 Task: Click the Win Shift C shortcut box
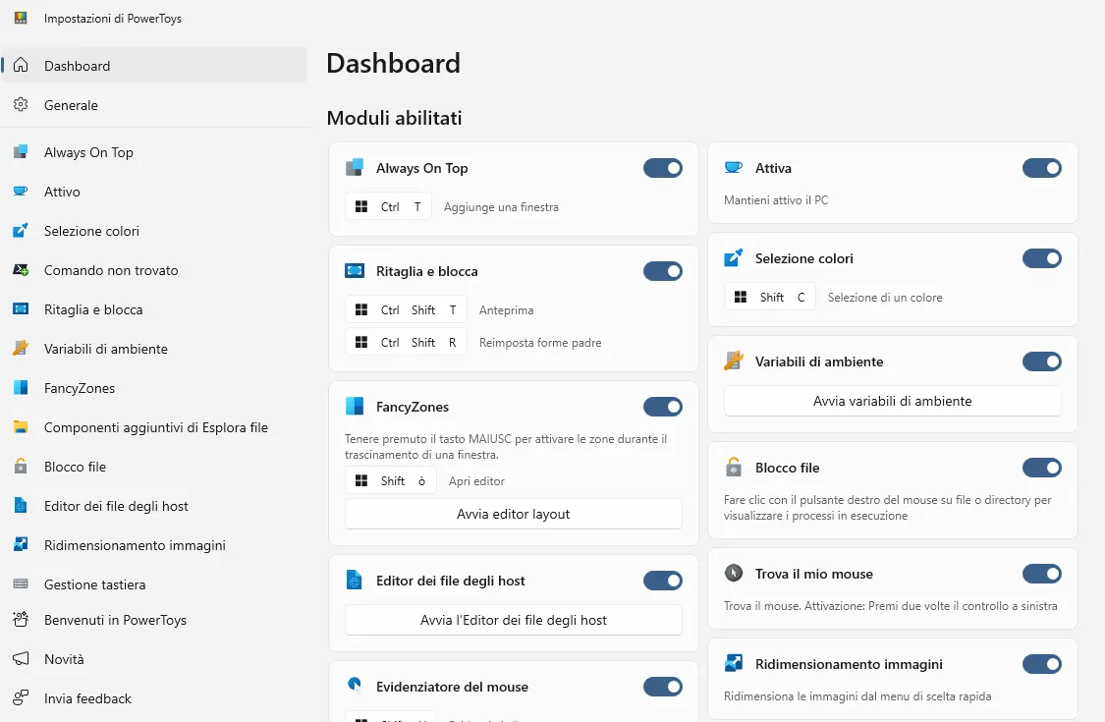point(769,297)
